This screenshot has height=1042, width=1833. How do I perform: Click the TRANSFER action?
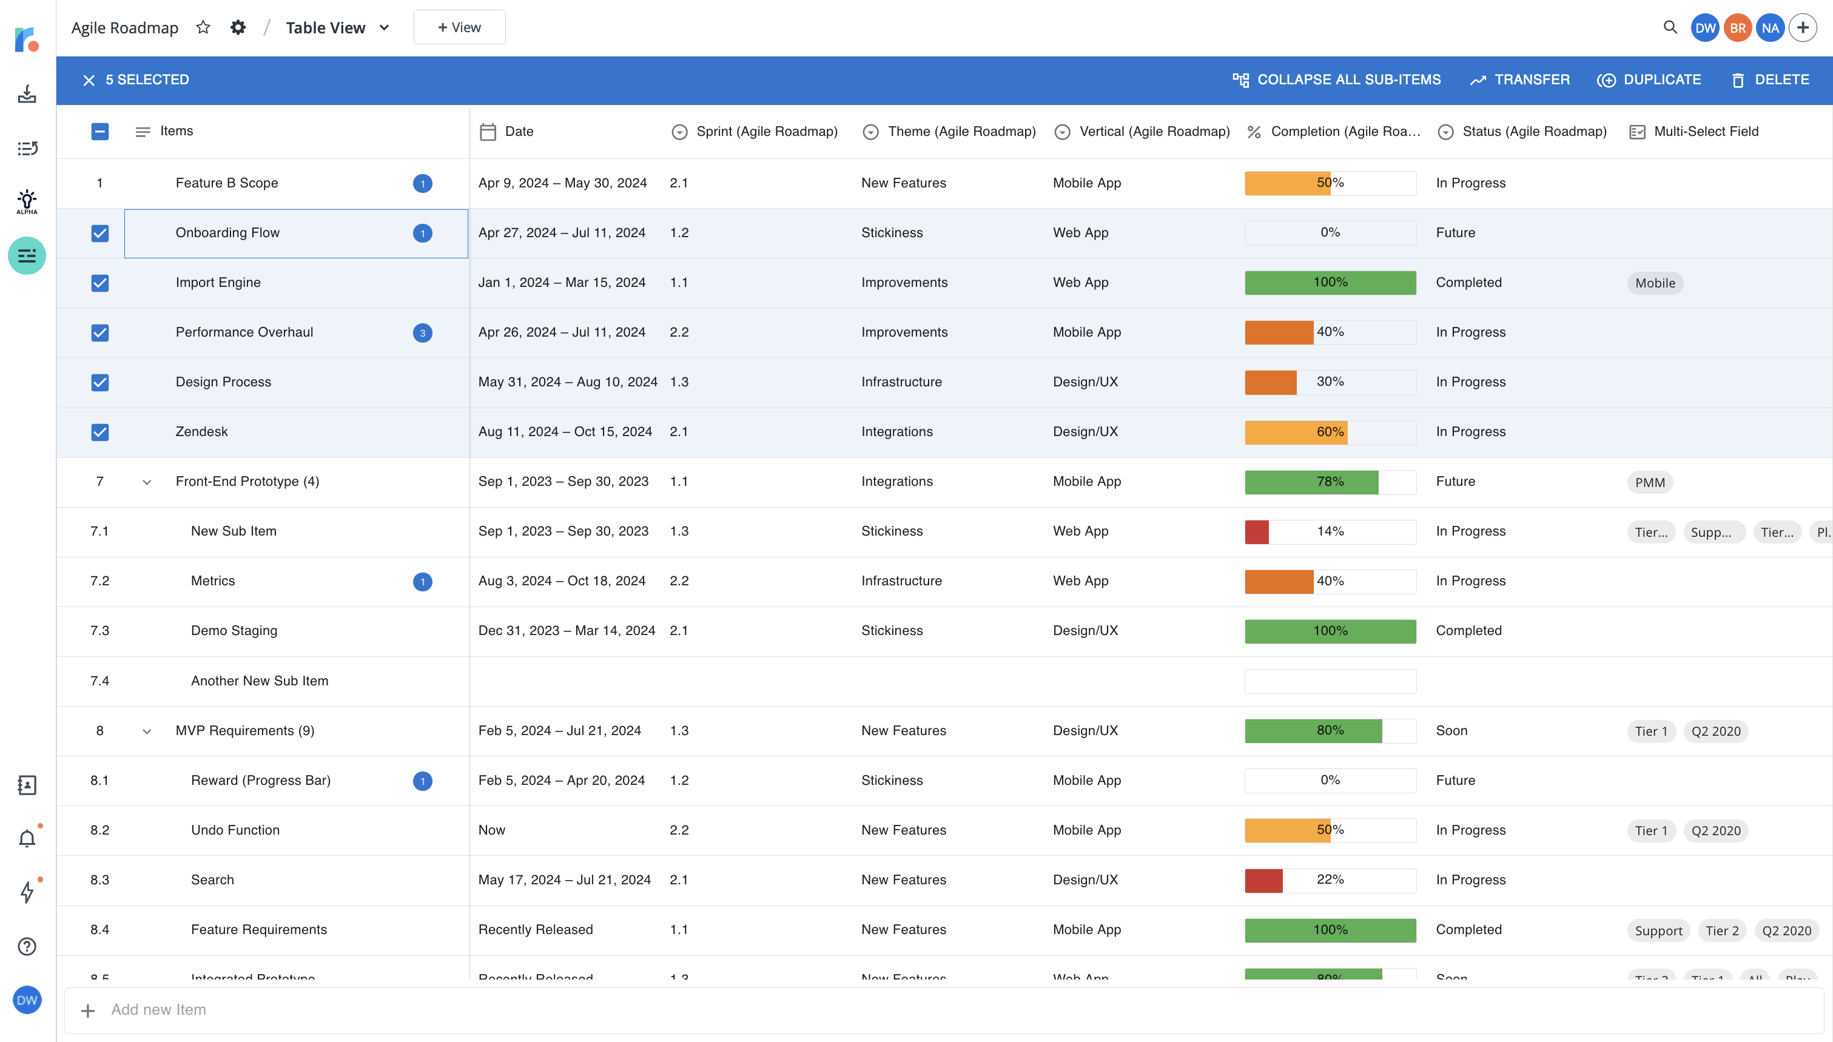pos(1519,80)
